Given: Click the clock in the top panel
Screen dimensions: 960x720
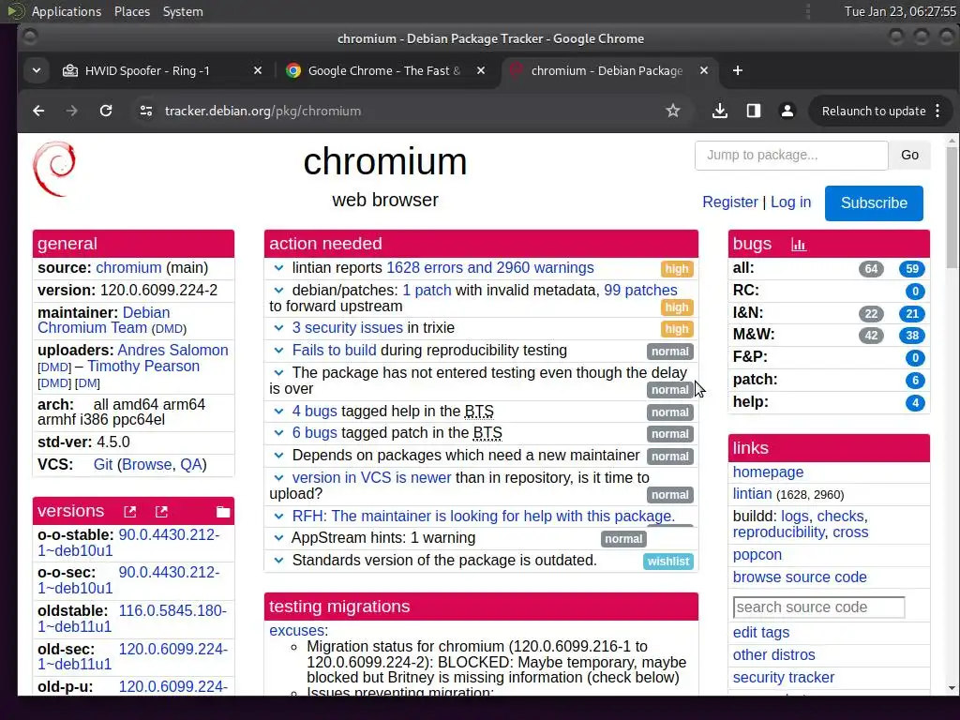Looking at the screenshot, I should [900, 11].
